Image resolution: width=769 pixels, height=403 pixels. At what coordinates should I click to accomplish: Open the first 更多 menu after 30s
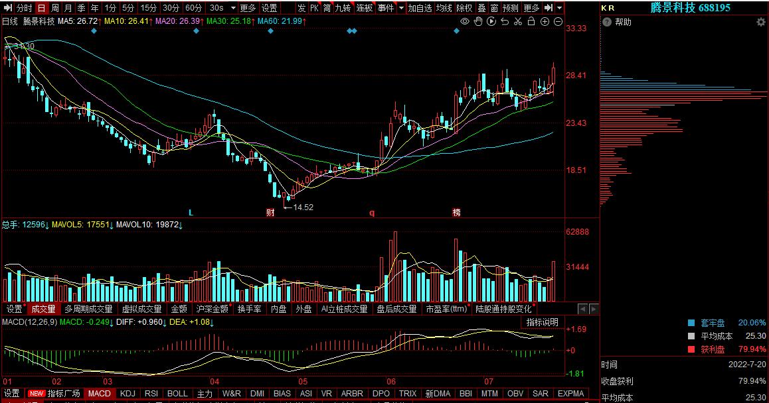(248, 8)
